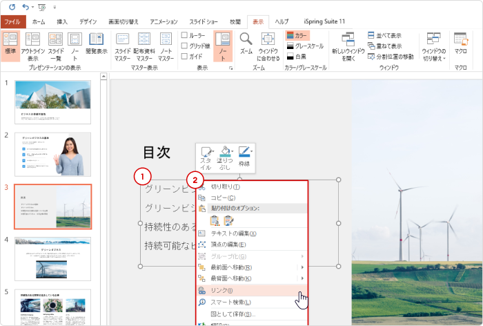Select slide 1 thumbnail

(x=52, y=102)
